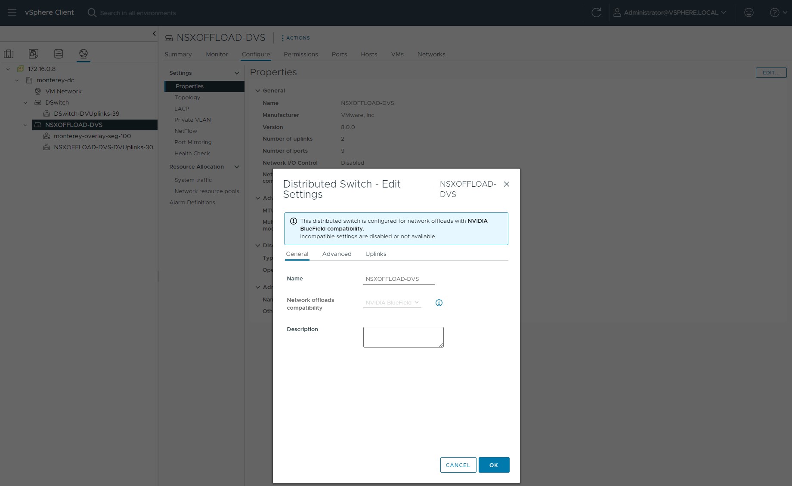Open the Administrator user account menu

tap(670, 13)
